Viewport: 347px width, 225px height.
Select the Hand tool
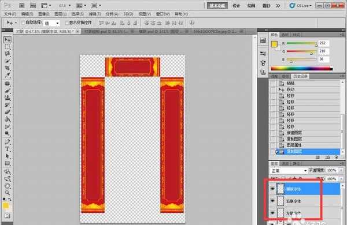pos(8,186)
